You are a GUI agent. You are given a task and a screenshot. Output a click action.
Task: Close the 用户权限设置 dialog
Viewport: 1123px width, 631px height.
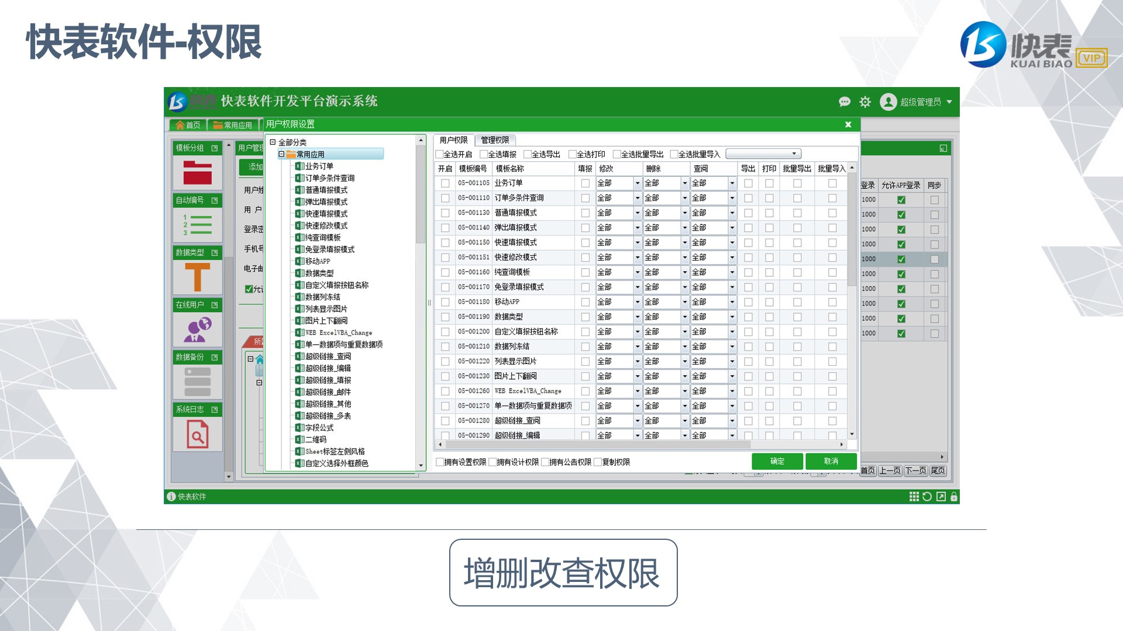(x=848, y=124)
